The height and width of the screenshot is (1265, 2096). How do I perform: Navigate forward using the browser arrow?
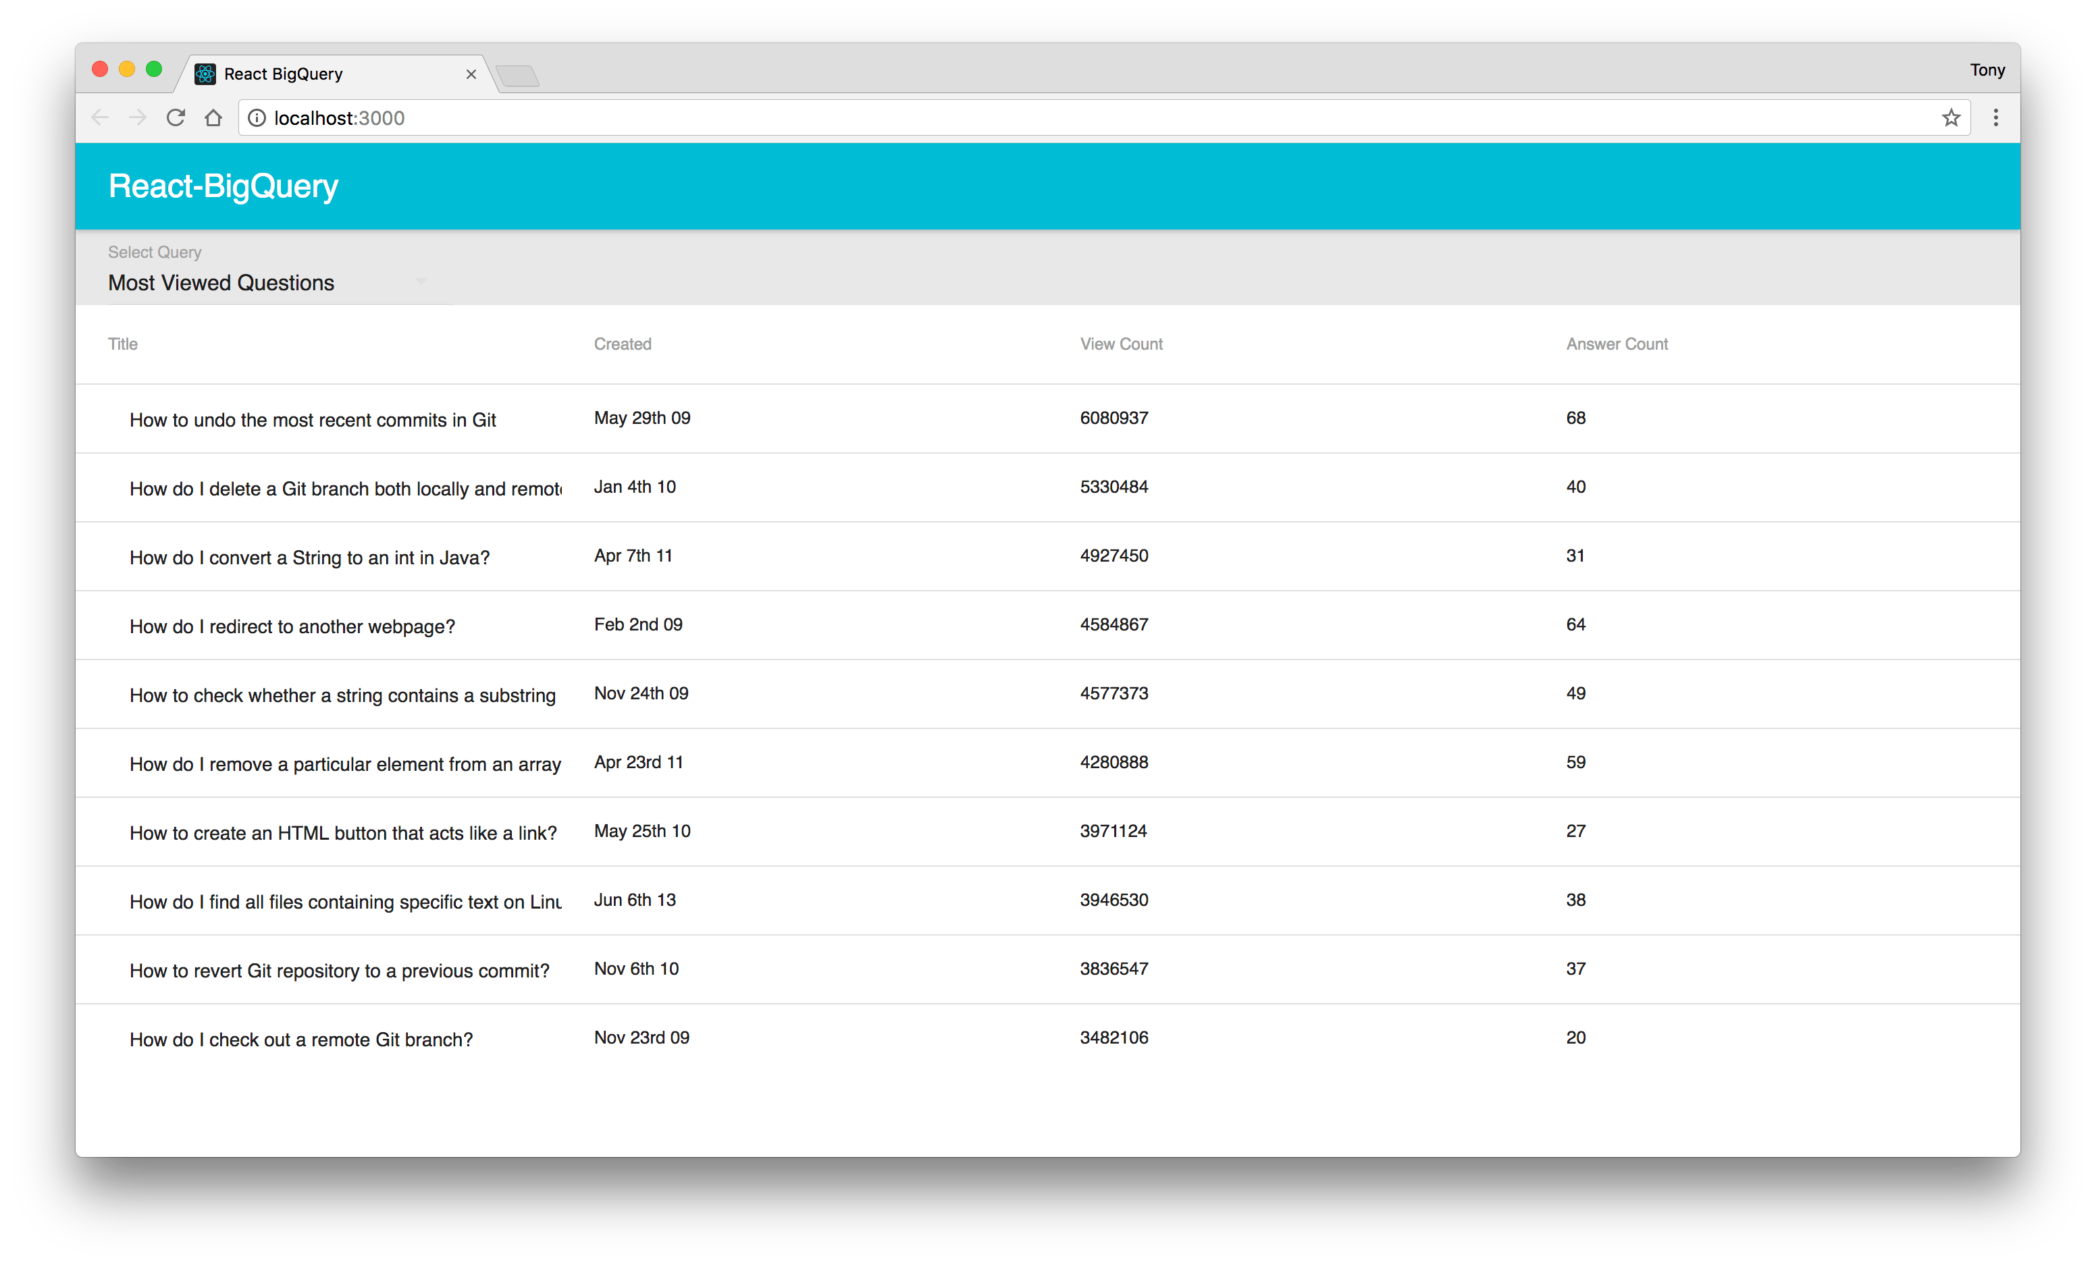pyautogui.click(x=137, y=117)
